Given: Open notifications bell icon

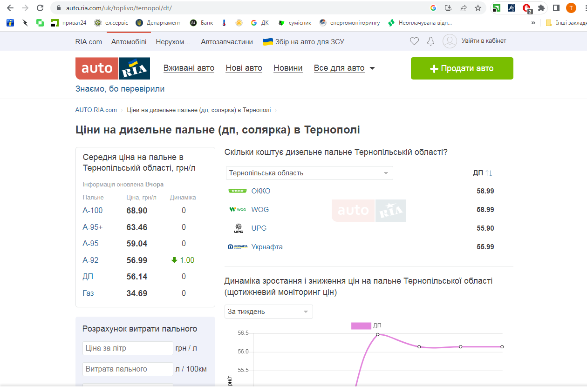Looking at the screenshot, I should coord(430,41).
